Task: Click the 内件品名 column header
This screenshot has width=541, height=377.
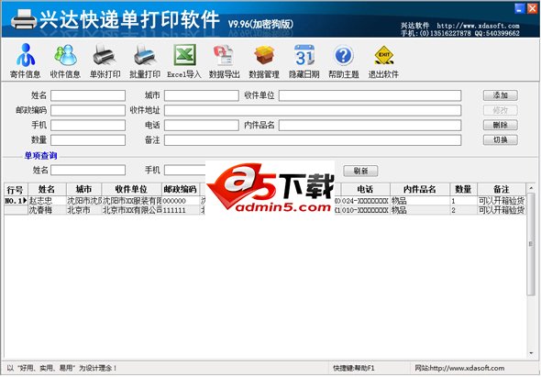Action: 420,190
